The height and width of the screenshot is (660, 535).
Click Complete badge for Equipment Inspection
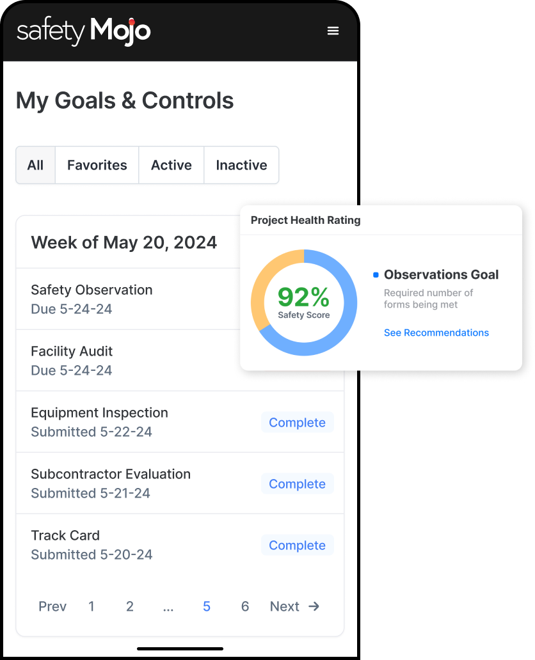pos(297,423)
